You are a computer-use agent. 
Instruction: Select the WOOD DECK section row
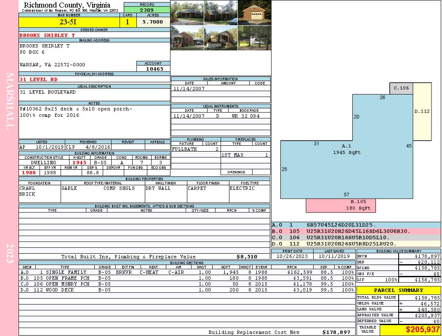[186, 290]
